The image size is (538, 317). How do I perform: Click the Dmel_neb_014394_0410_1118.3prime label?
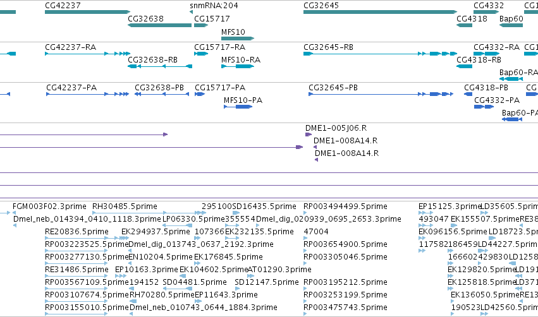coord(87,218)
